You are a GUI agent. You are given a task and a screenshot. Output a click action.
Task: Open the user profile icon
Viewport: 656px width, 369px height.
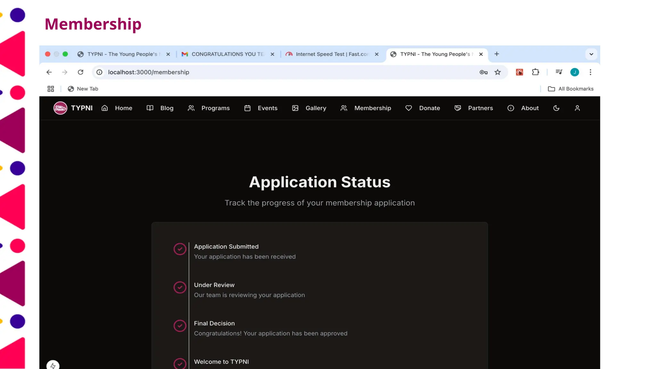pyautogui.click(x=577, y=108)
